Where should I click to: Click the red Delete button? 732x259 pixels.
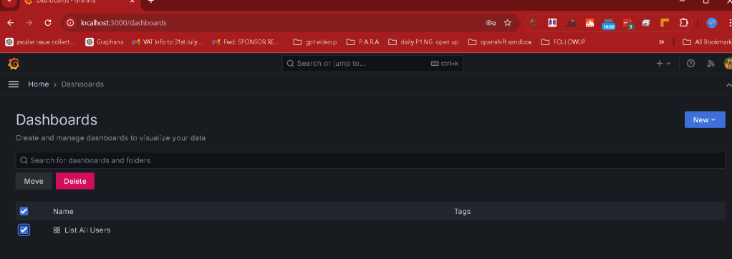tap(75, 181)
